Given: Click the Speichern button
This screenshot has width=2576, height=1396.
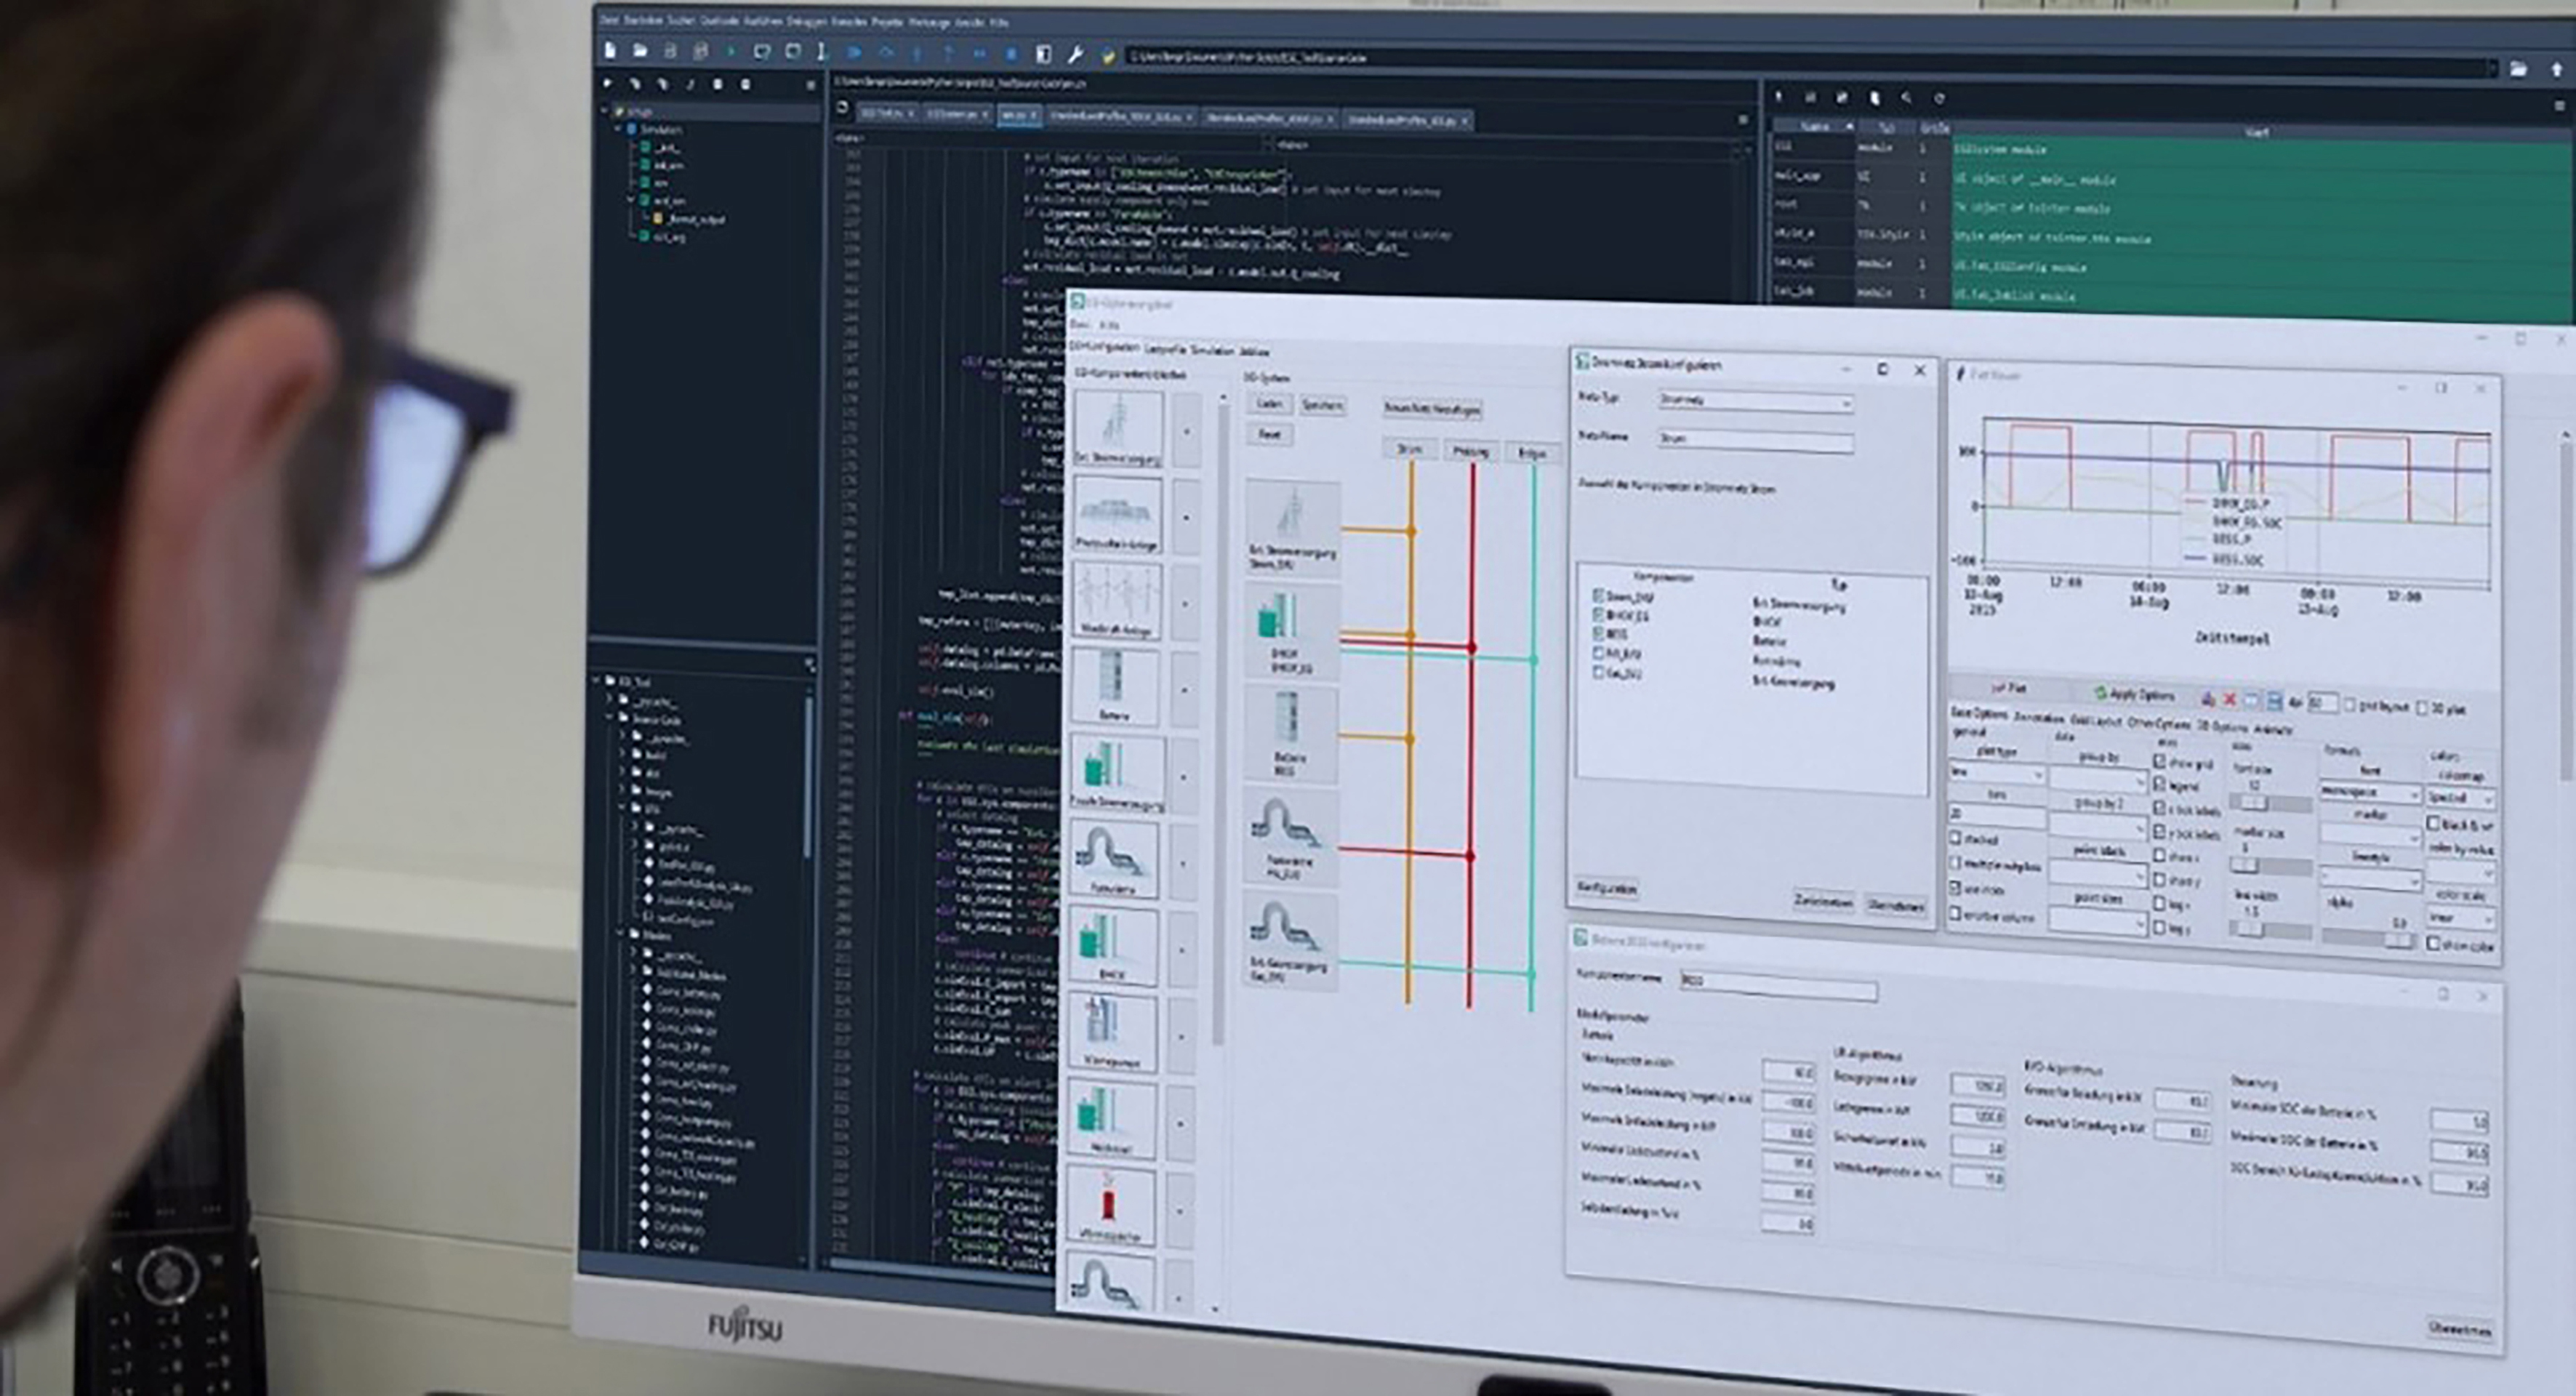Looking at the screenshot, I should click(x=1322, y=405).
